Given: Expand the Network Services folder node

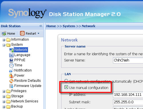Looking at the screenshot, I should pos(4,102).
